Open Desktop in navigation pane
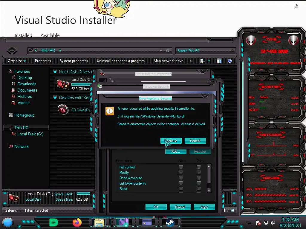Image resolution: width=306 pixels, height=229 pixels. [25, 78]
